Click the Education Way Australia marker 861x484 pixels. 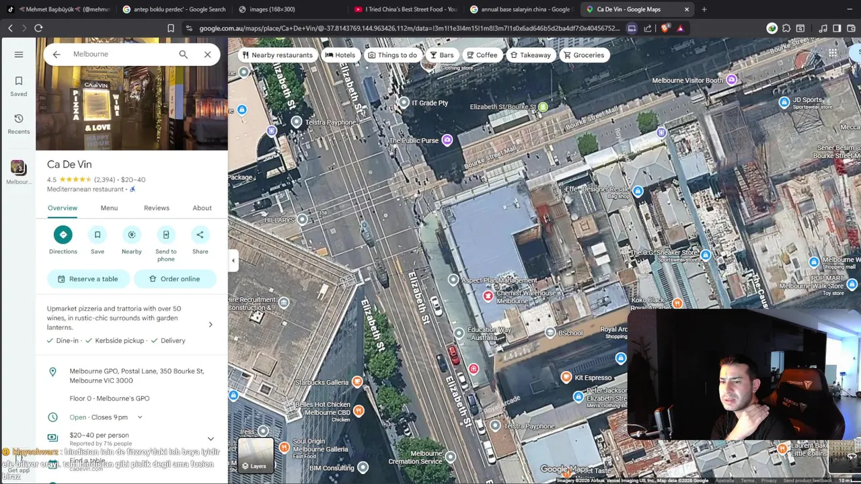(x=459, y=333)
